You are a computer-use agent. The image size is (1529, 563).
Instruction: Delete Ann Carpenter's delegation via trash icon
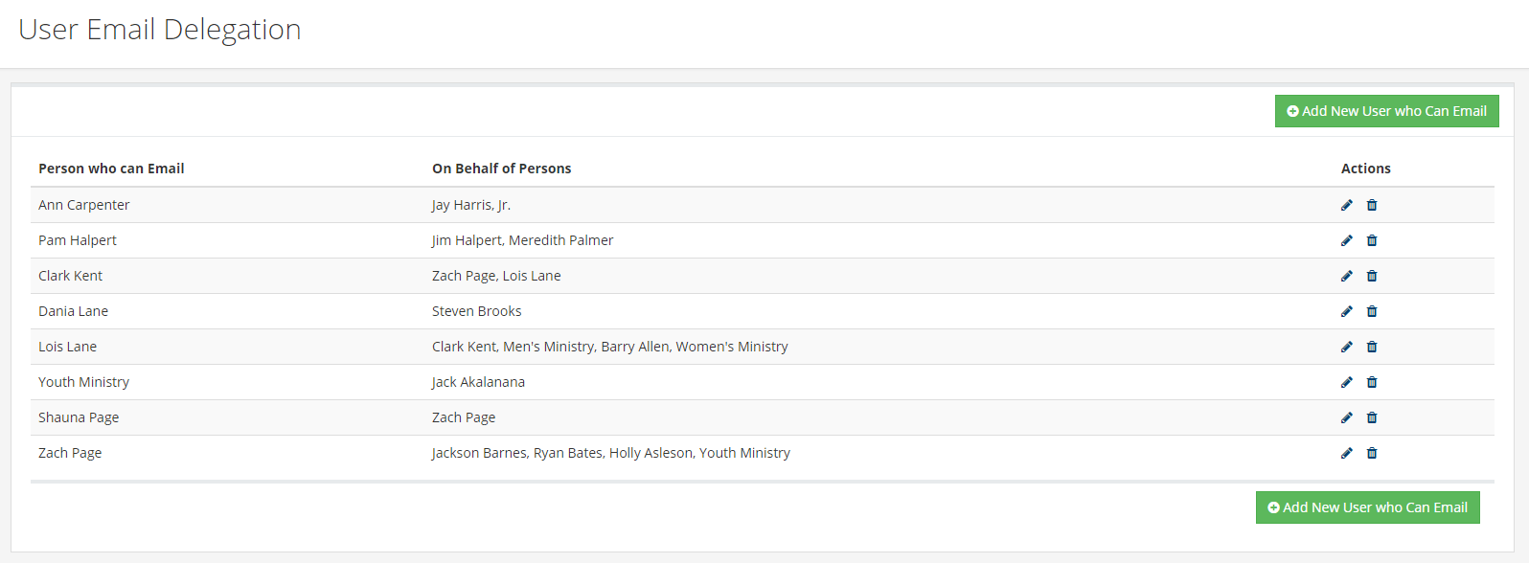pos(1372,205)
